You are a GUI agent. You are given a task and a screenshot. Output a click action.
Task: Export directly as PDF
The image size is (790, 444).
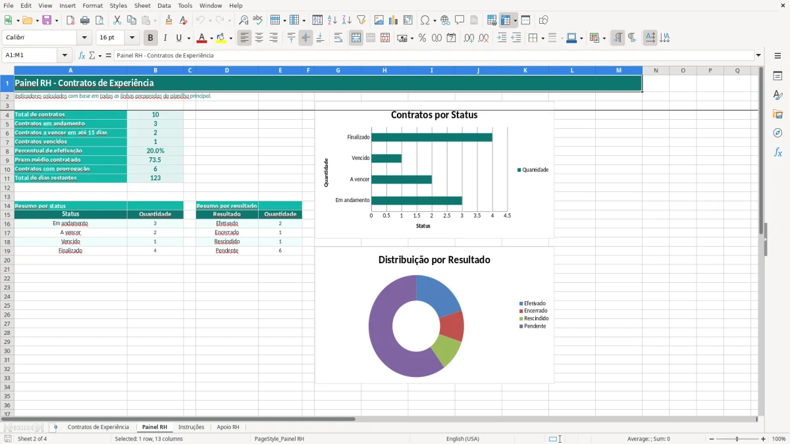(x=70, y=20)
